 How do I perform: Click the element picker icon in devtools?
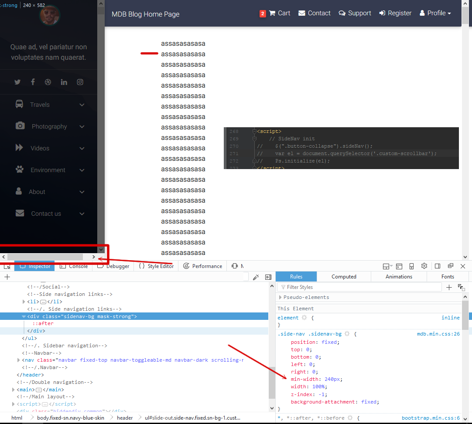(x=7, y=266)
